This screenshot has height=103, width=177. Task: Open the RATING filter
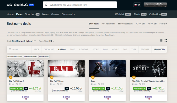tap(62, 50)
